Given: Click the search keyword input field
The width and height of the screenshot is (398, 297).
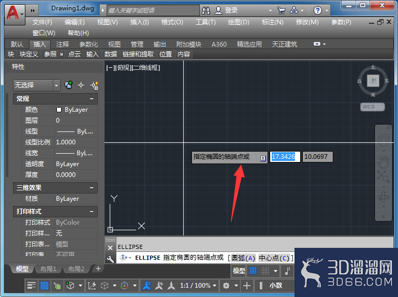Looking at the screenshot, I should 153,10.
